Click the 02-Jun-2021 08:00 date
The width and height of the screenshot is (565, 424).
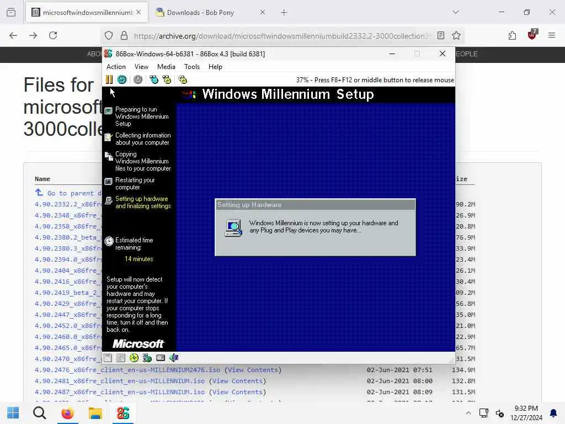coord(399,381)
